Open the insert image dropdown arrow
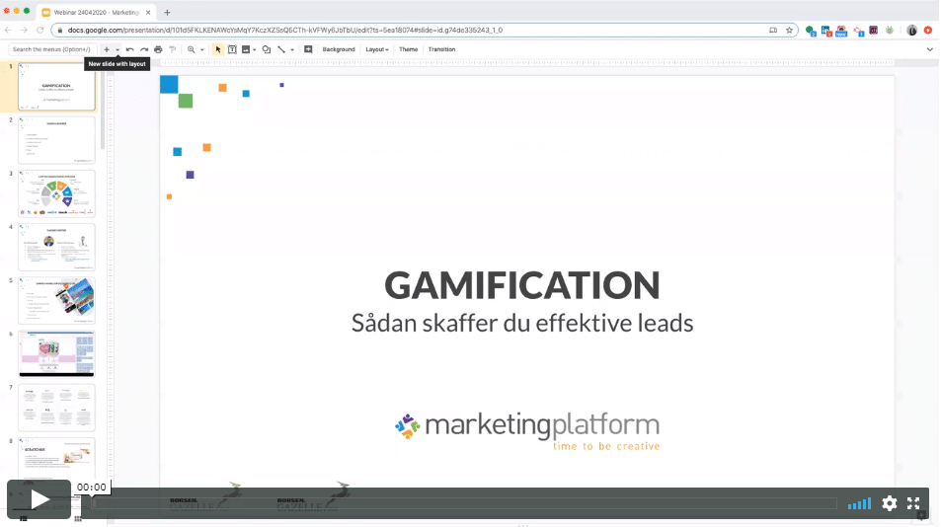Screen dimensions: 941x527 (x=255, y=49)
